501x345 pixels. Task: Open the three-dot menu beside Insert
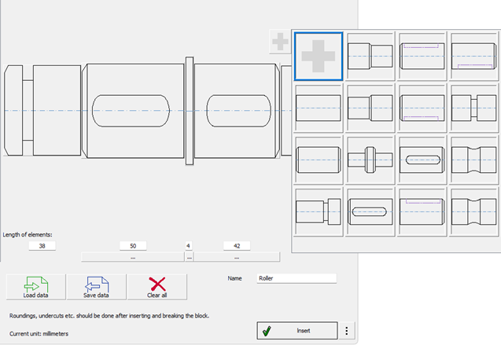pos(347,332)
